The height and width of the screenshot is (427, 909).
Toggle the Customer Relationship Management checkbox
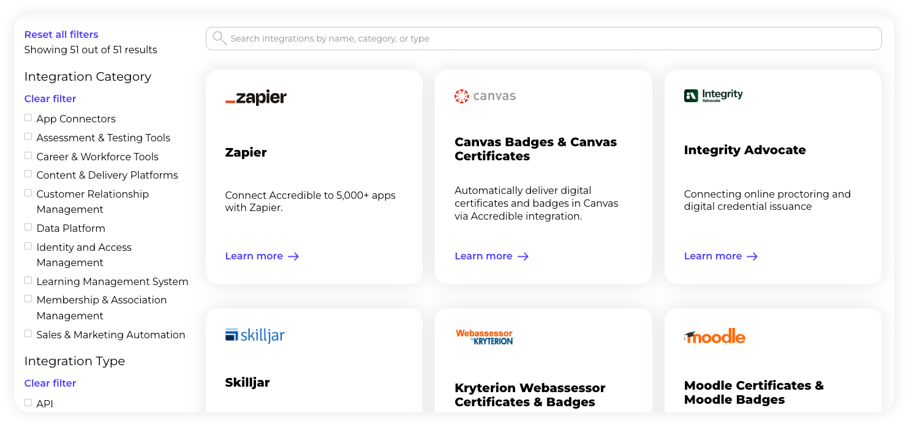click(28, 193)
